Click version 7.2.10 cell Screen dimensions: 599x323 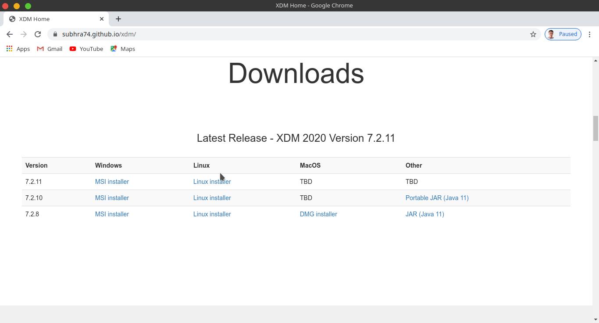click(x=34, y=198)
